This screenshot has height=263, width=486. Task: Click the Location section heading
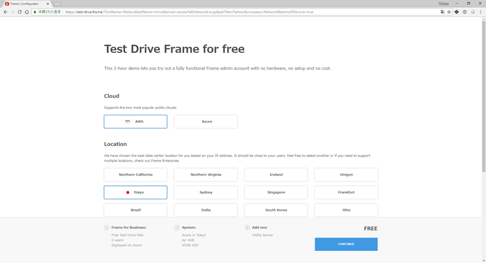tap(115, 144)
